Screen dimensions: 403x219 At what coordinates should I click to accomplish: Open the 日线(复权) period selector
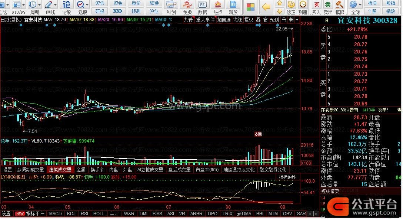(11, 20)
